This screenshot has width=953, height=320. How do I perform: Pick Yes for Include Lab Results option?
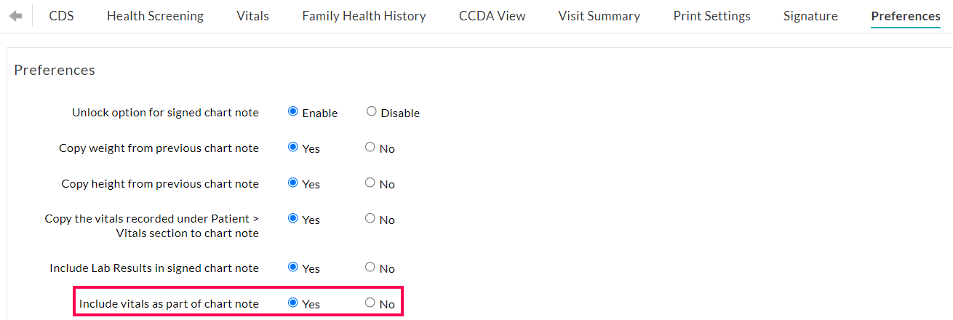click(293, 267)
